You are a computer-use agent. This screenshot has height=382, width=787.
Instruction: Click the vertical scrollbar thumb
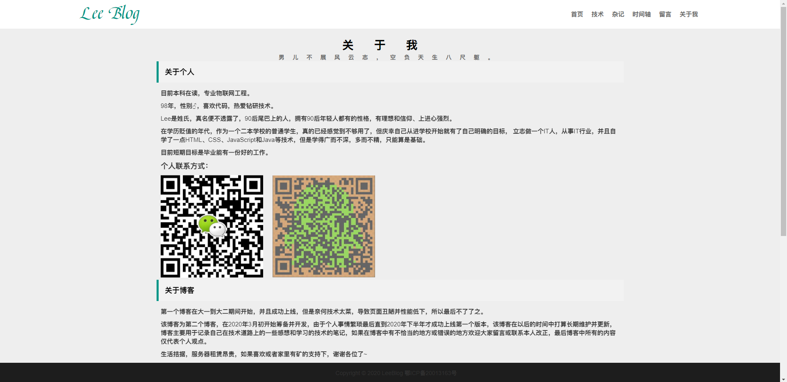click(x=783, y=121)
